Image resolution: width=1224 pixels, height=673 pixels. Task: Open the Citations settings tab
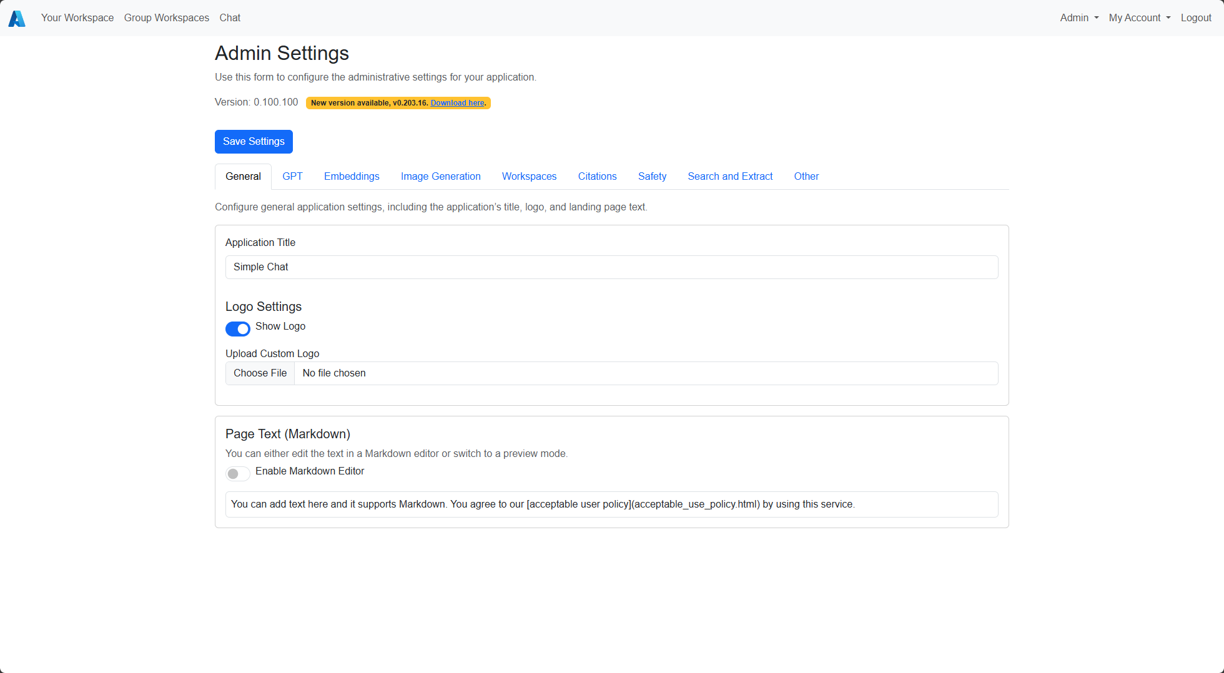click(x=597, y=177)
